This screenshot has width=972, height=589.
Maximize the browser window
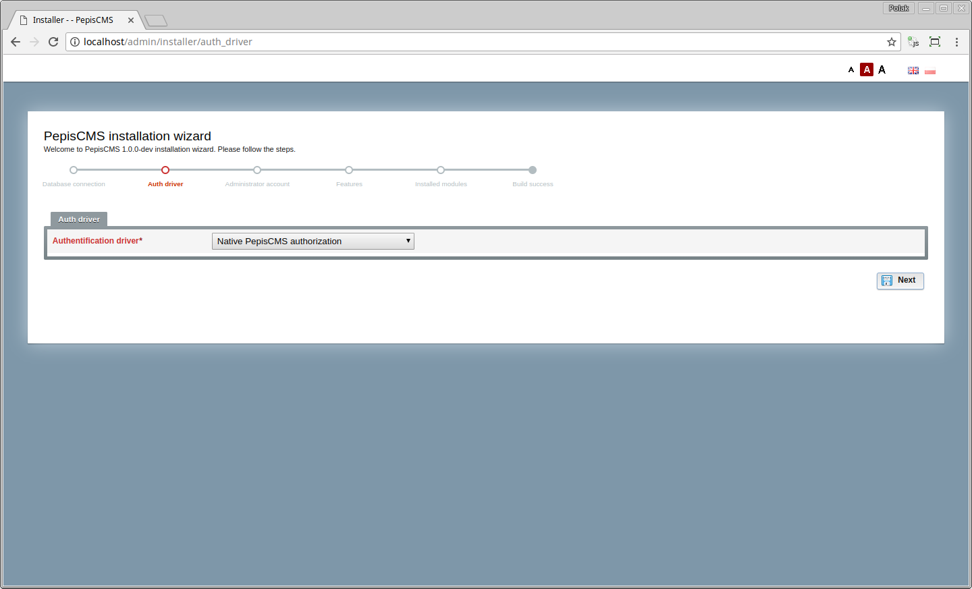944,8
